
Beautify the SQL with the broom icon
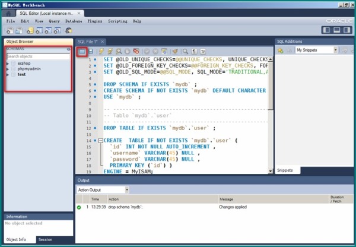coord(175,52)
